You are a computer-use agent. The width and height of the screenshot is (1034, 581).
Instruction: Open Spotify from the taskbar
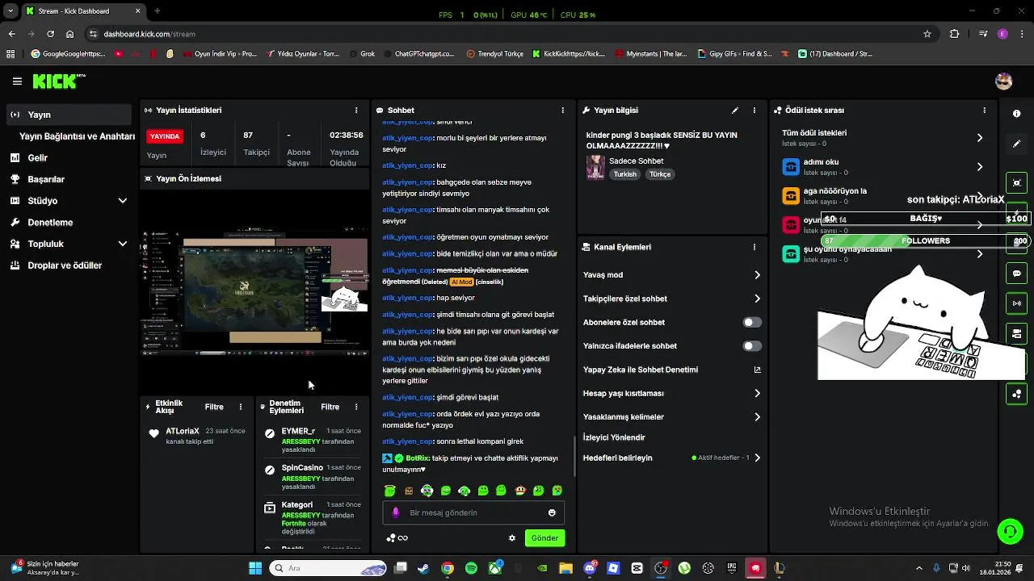coord(472,568)
